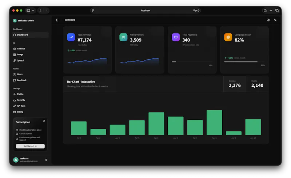Click the Active Visitors sparkline chart

140,61
